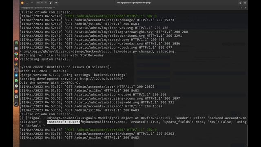Click the "March 11, 2023 - 04:53:45" line
Screen dimensions: 261x147
(44, 71)
